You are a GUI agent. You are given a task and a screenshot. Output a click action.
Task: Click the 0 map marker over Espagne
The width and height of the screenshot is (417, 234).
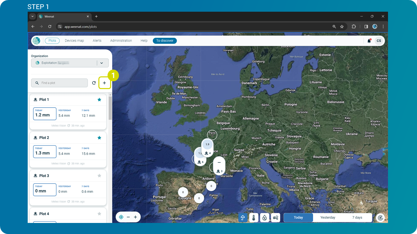click(183, 192)
